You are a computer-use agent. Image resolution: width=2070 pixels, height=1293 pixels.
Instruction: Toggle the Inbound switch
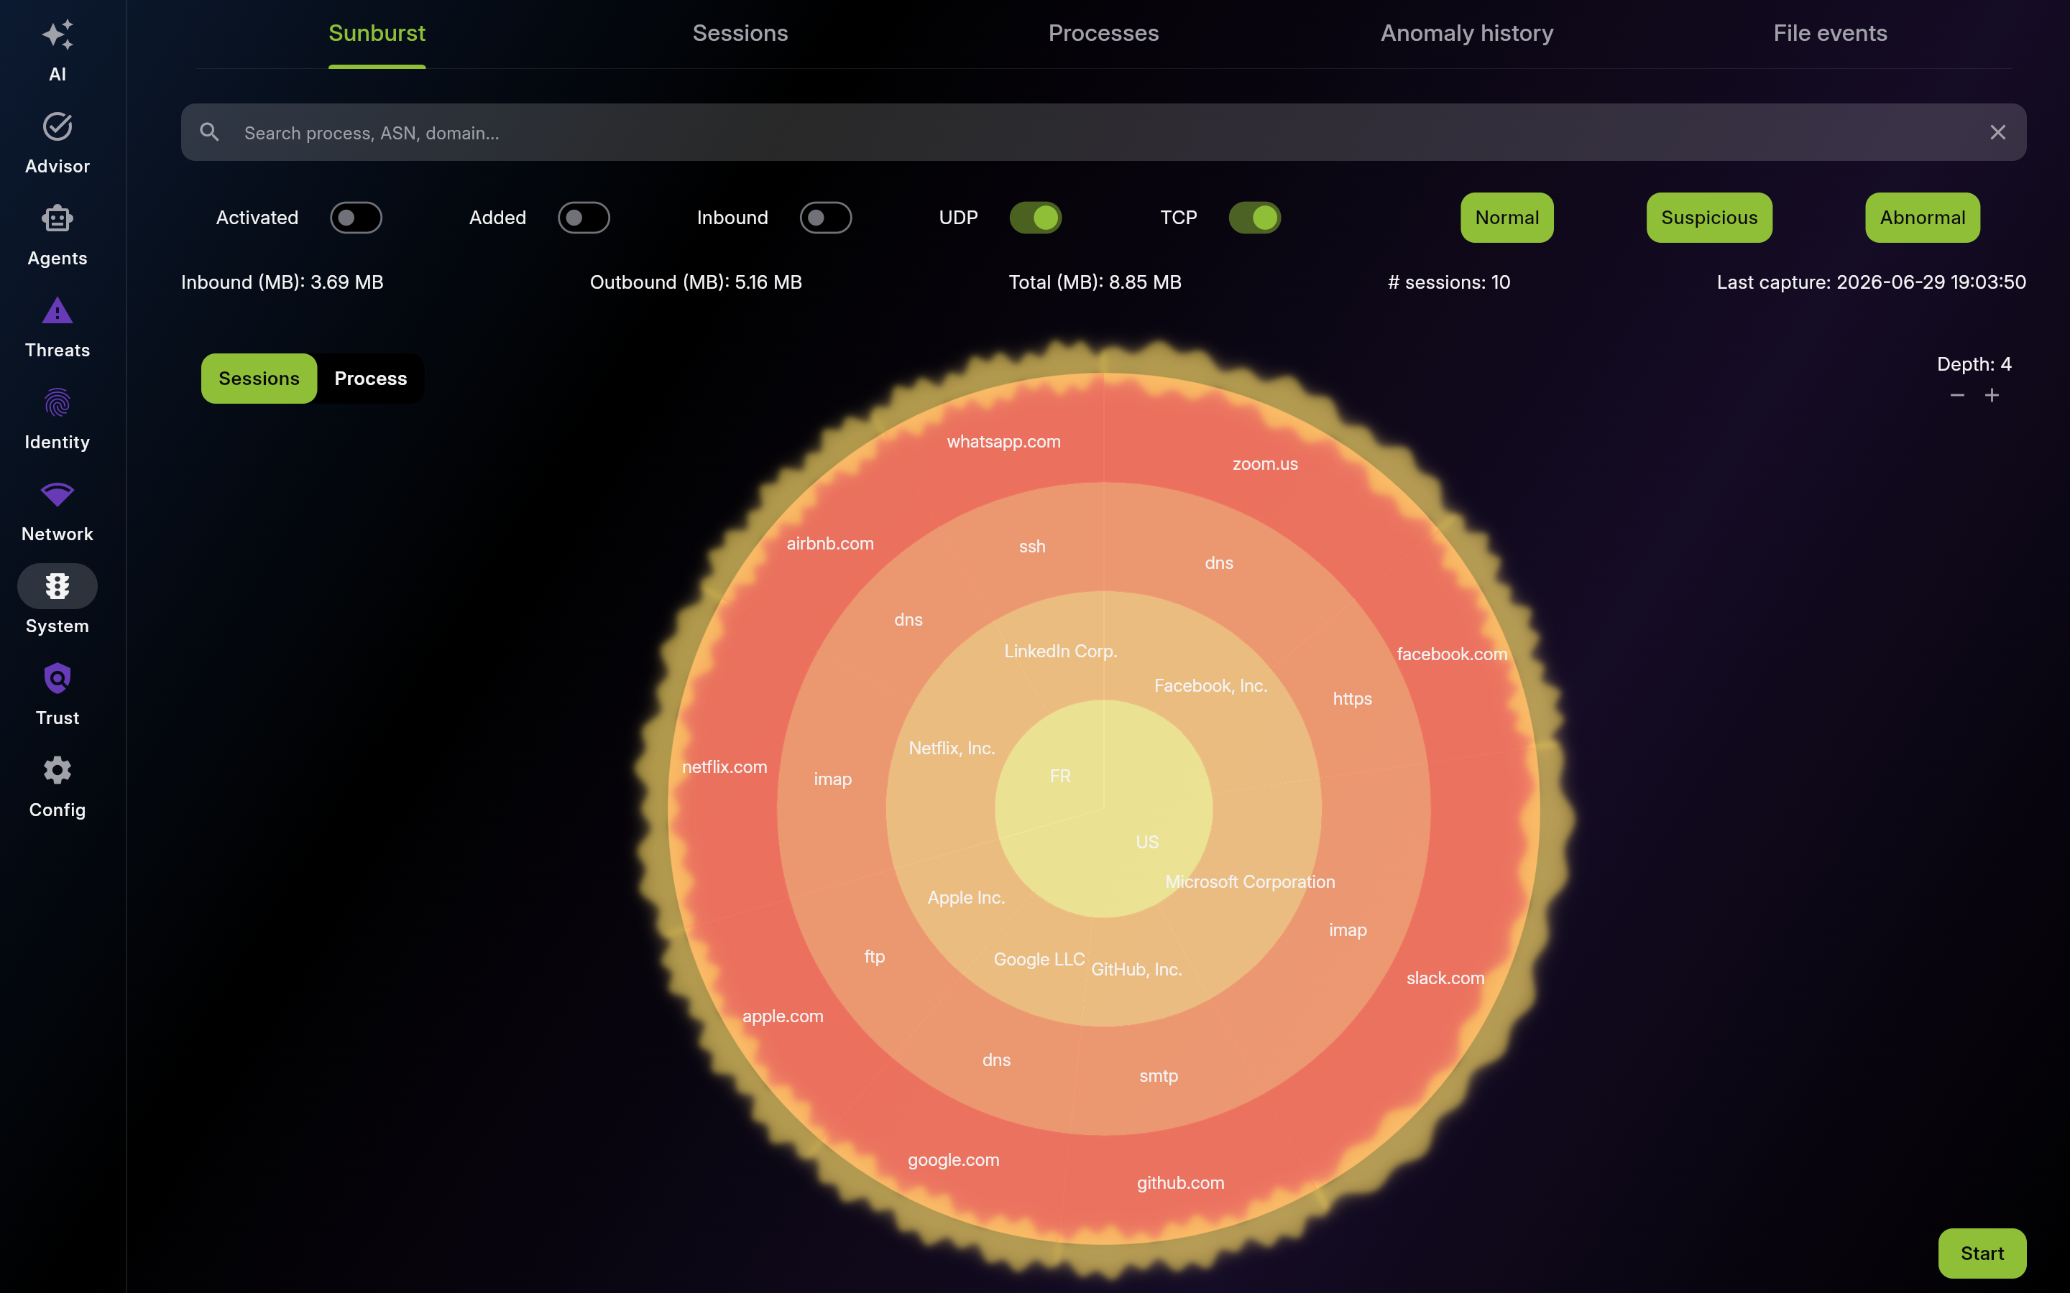click(x=825, y=218)
